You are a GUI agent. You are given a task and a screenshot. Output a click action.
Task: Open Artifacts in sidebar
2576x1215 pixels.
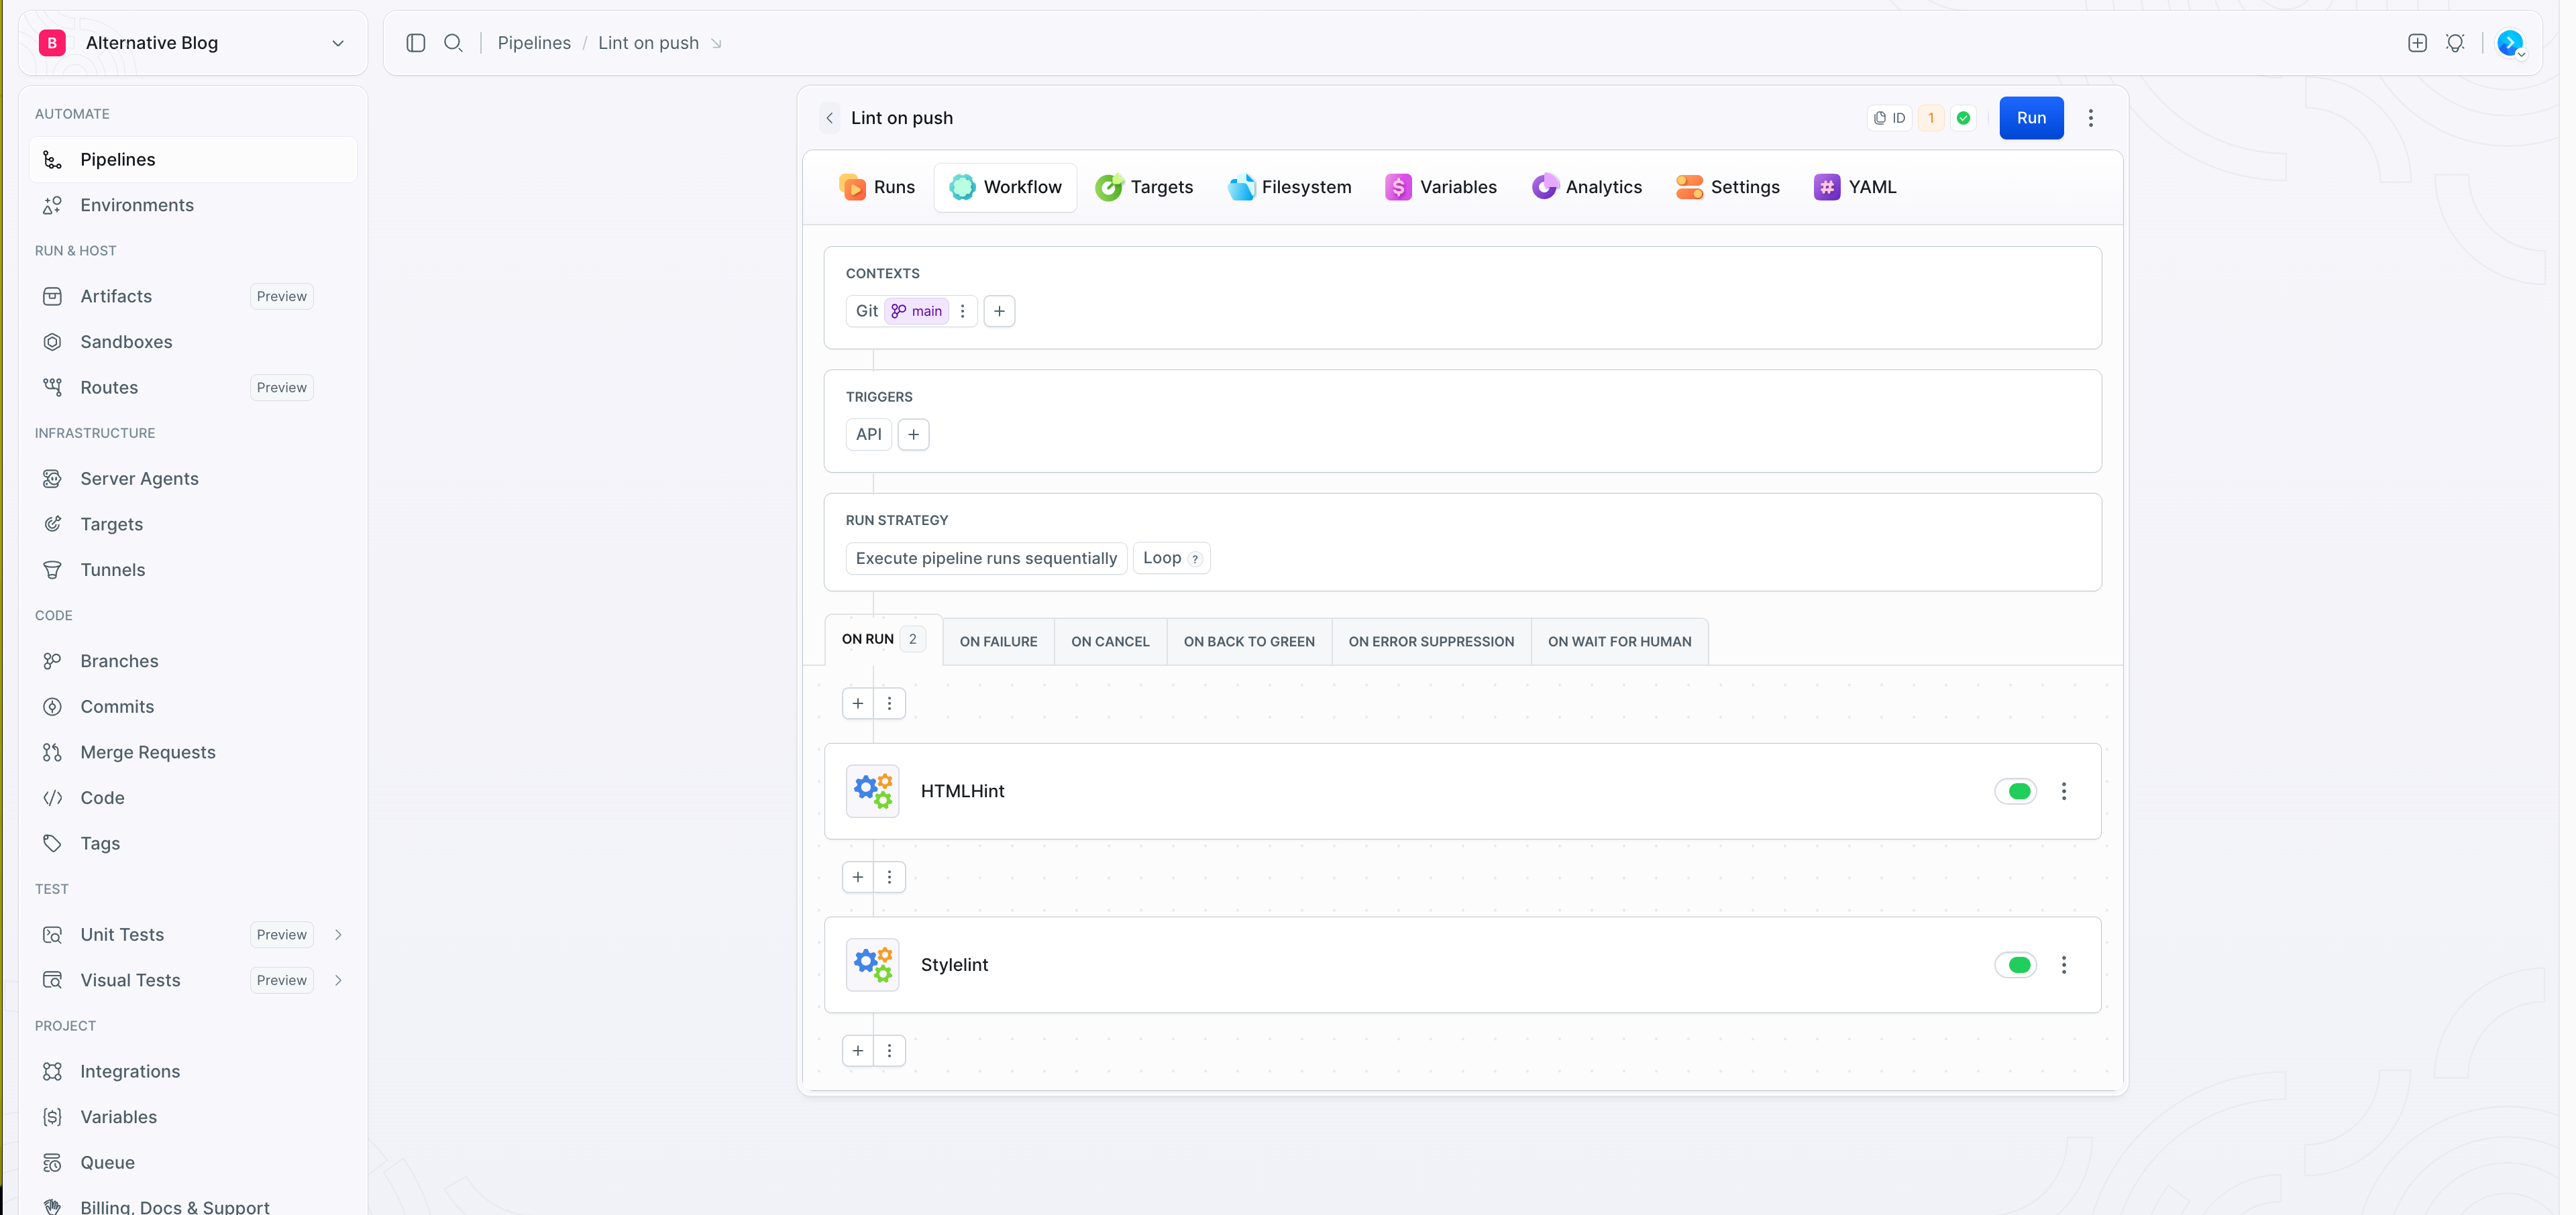tap(193, 297)
